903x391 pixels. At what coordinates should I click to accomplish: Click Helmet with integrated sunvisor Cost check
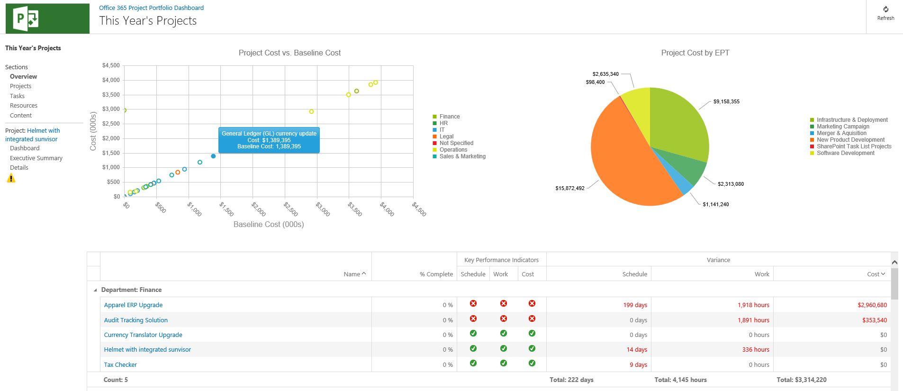tap(532, 348)
